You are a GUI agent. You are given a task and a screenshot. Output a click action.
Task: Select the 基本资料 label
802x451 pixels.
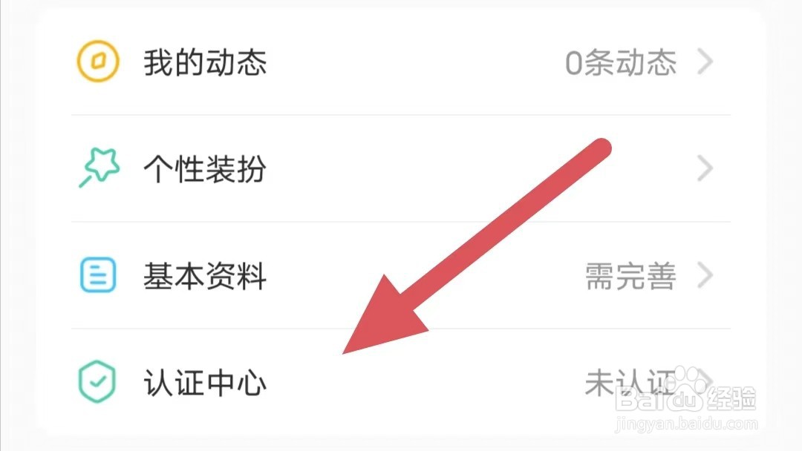coord(205,276)
